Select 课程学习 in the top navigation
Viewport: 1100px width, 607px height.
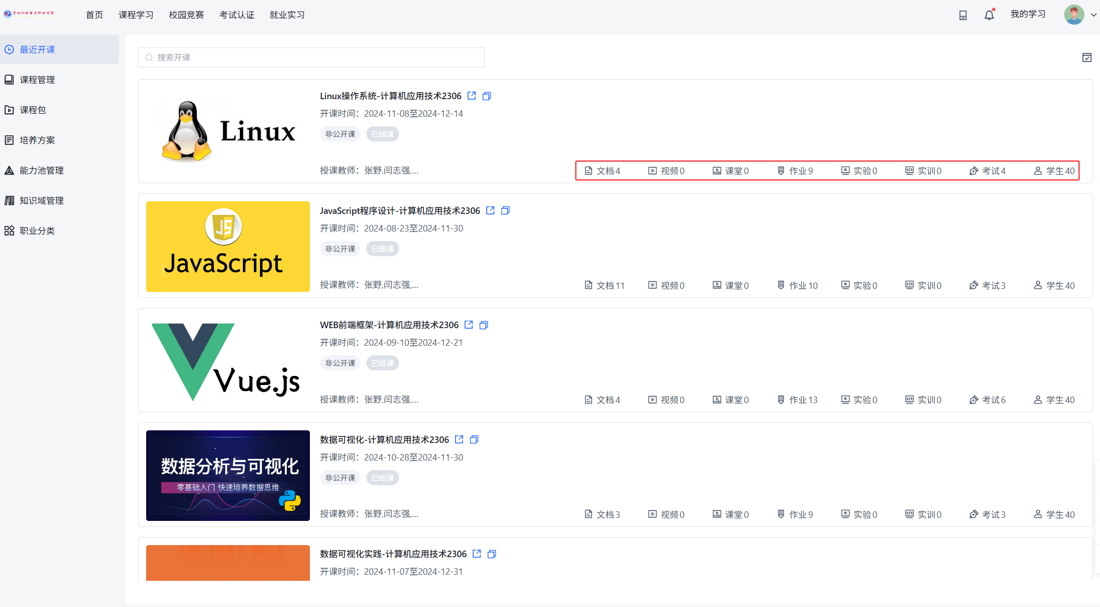tap(136, 15)
